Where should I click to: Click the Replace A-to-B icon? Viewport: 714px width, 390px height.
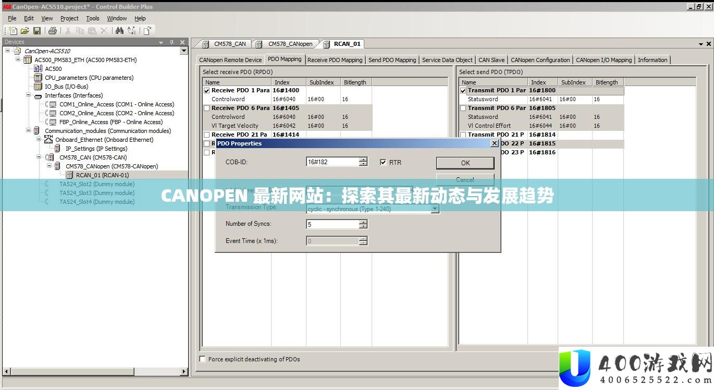coord(132,31)
